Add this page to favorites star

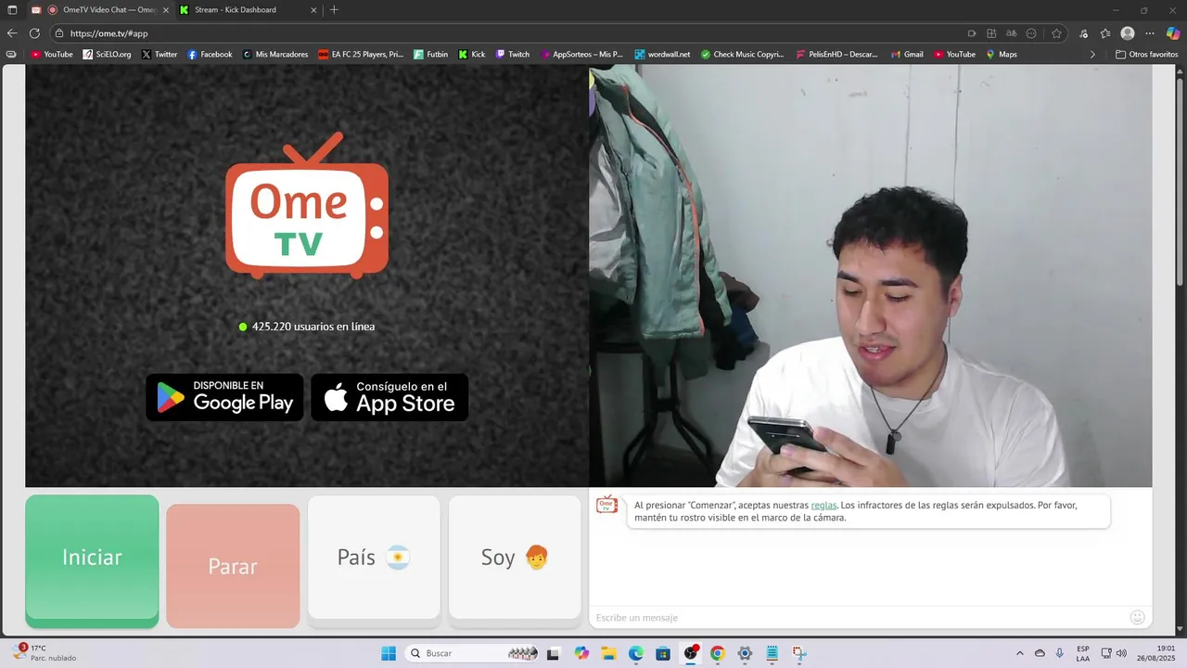pyautogui.click(x=1056, y=33)
